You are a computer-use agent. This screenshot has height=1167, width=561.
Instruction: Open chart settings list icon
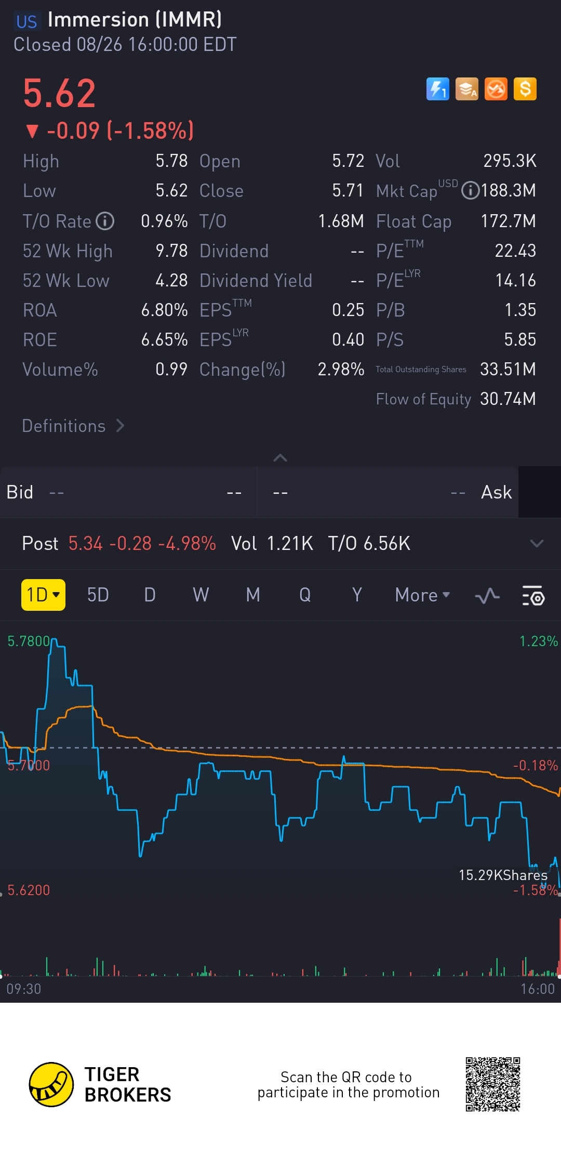click(533, 595)
